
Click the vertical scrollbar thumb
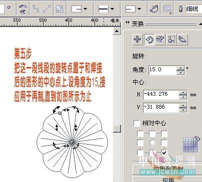tap(117, 129)
